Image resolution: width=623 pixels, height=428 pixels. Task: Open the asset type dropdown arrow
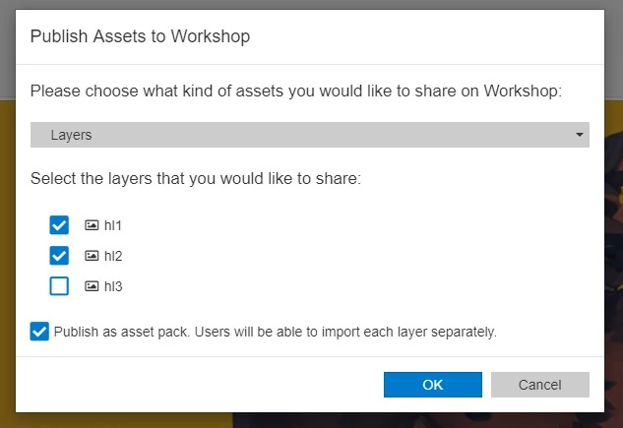point(580,135)
